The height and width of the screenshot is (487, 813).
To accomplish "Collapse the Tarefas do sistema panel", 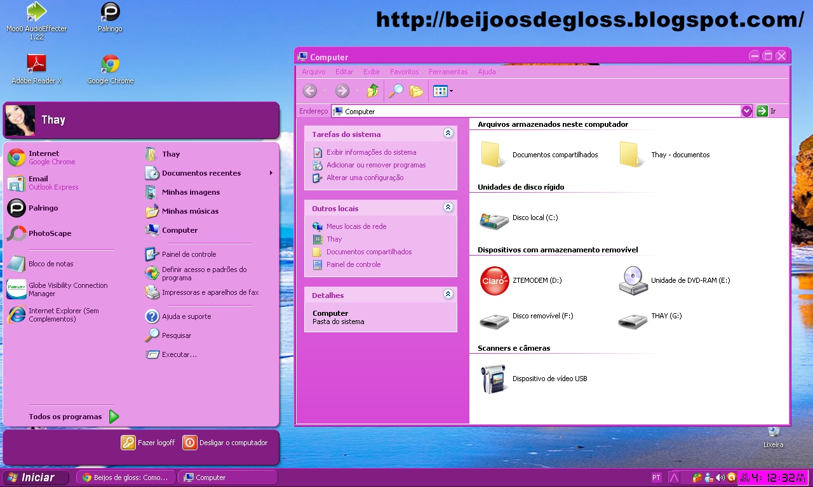I will click(x=448, y=134).
